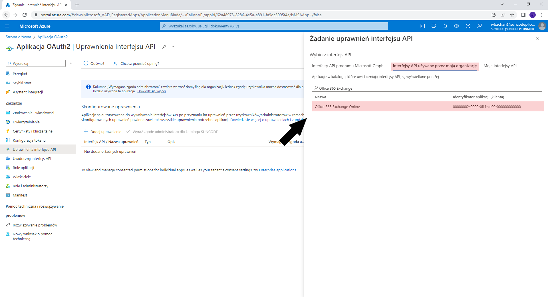The image size is (548, 297).
Task: Click the top Azure search bar
Action: [x=274, y=26]
